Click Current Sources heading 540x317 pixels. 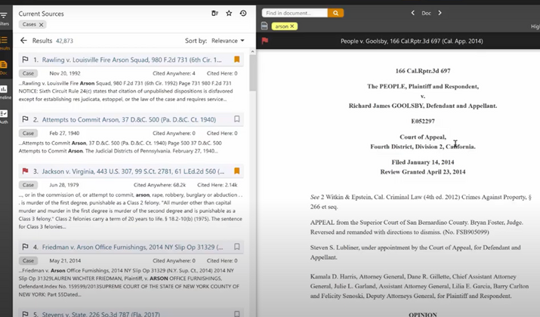(x=41, y=14)
